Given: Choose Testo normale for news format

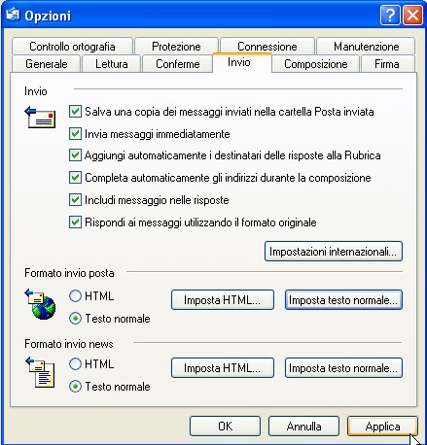Looking at the screenshot, I should [75, 387].
